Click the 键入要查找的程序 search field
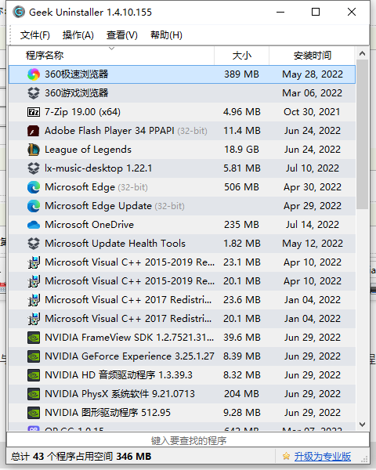The width and height of the screenshot is (376, 470). [x=188, y=440]
